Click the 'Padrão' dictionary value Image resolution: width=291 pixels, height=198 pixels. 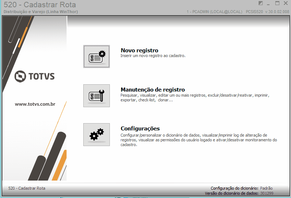[266, 188]
